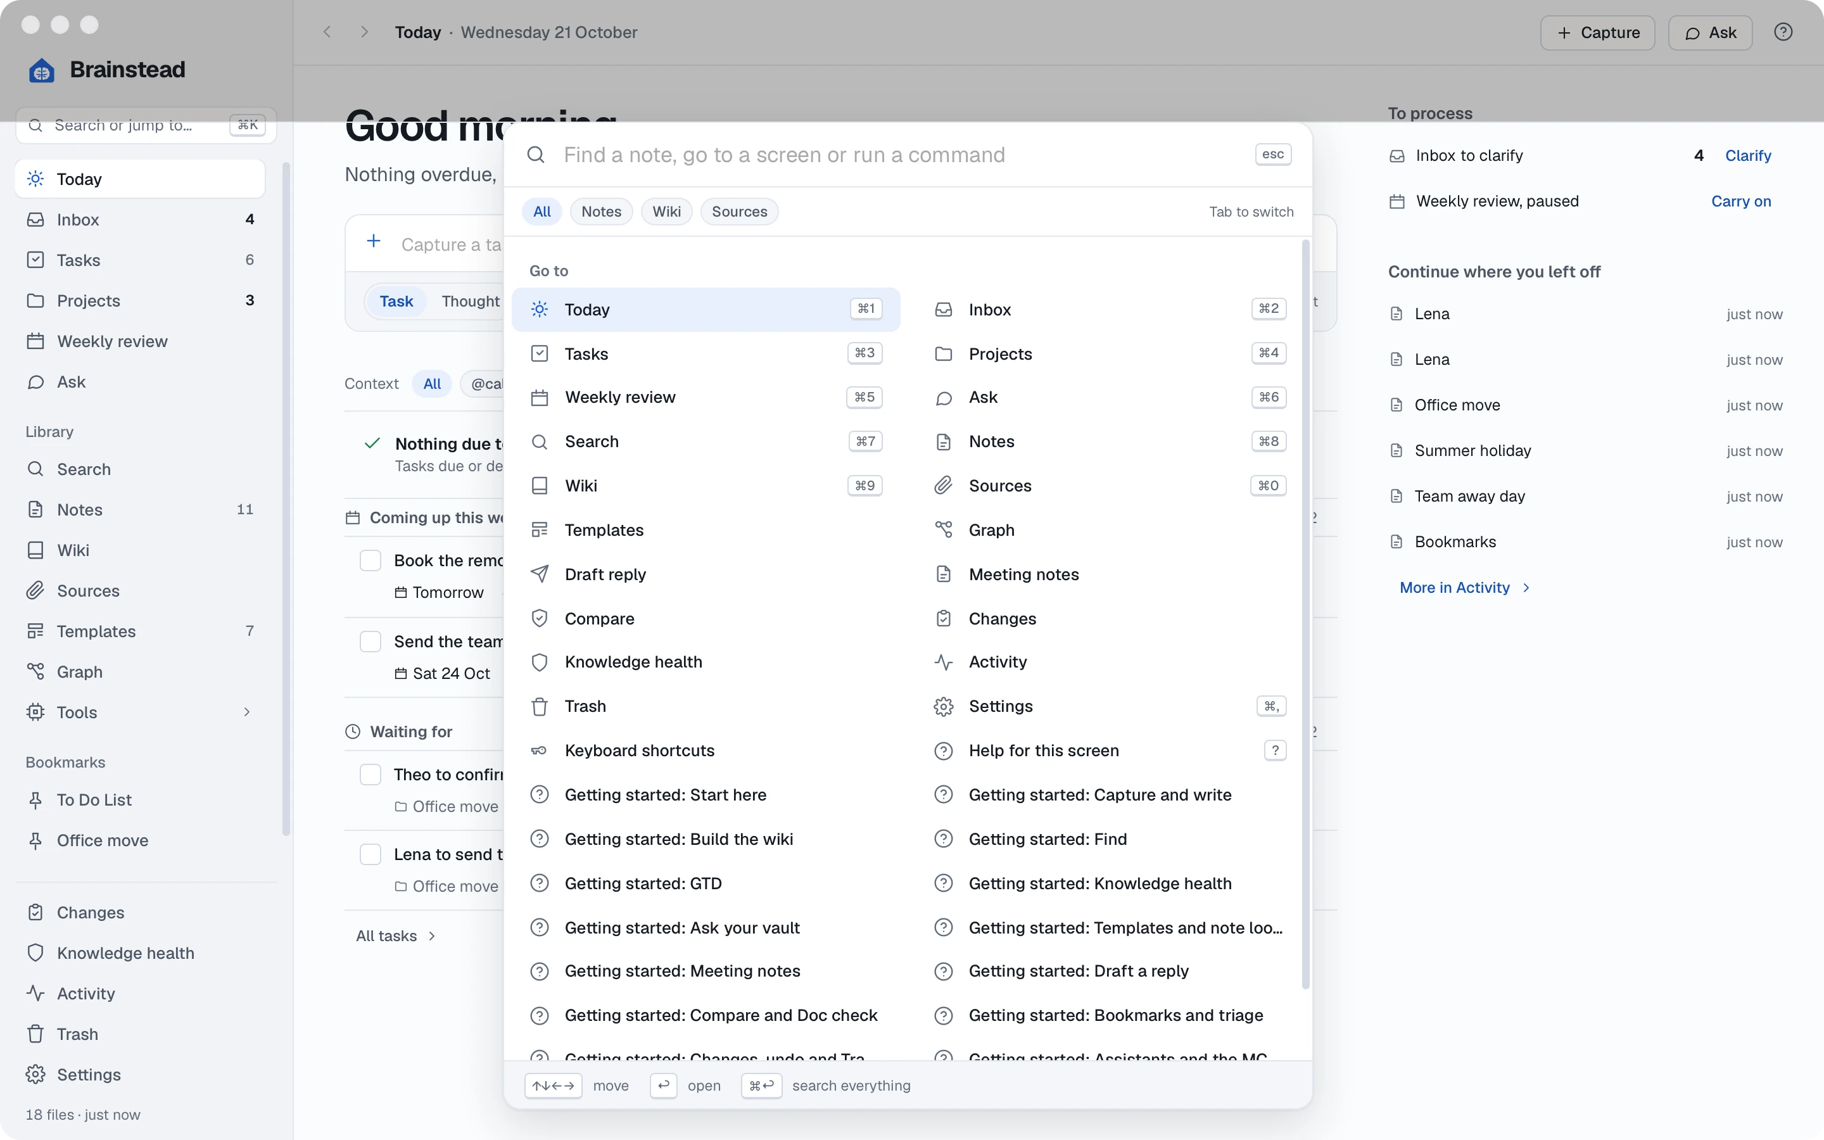Screen dimensions: 1824x1140
Task: Open More in Activity link
Action: [1464, 588]
